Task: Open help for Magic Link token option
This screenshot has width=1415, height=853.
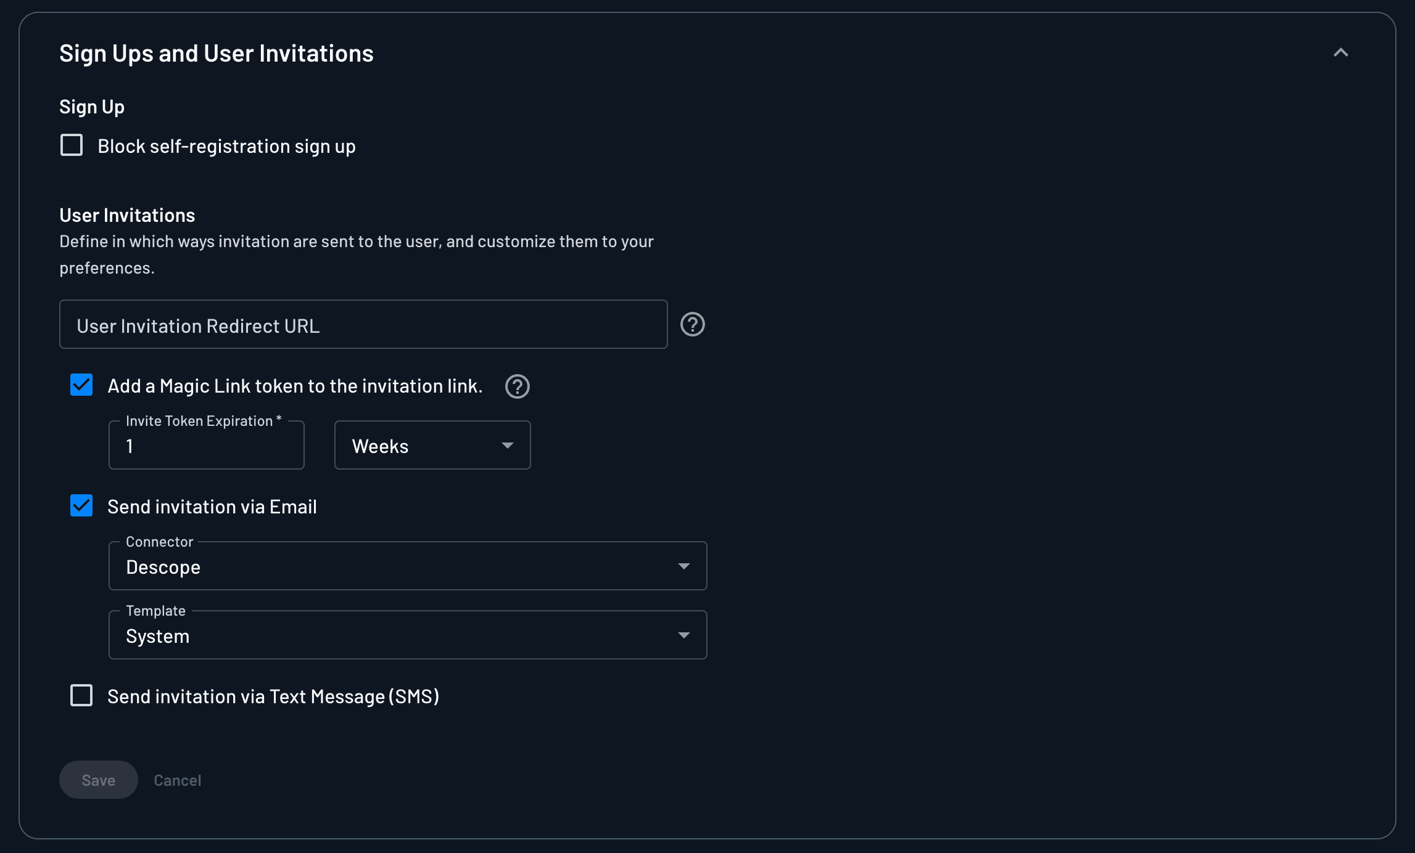Action: (517, 387)
